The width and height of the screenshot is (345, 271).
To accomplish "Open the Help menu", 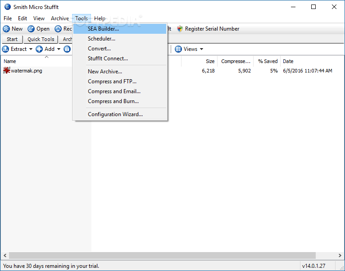I will point(100,18).
